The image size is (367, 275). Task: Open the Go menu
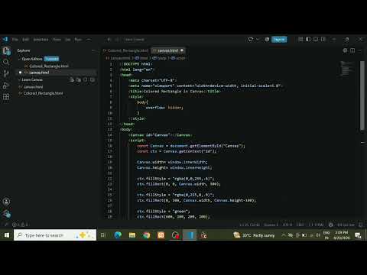(x=68, y=40)
